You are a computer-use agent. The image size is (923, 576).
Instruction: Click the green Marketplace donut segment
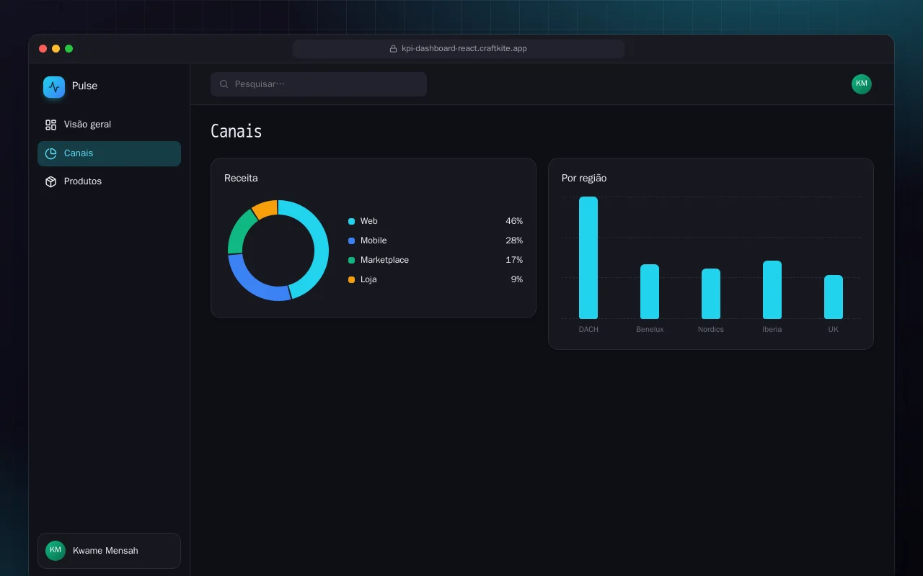239,228
